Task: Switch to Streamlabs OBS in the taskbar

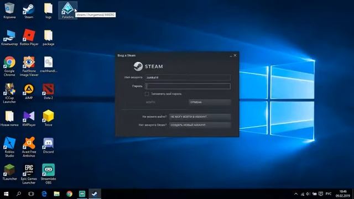Action: 82,194
